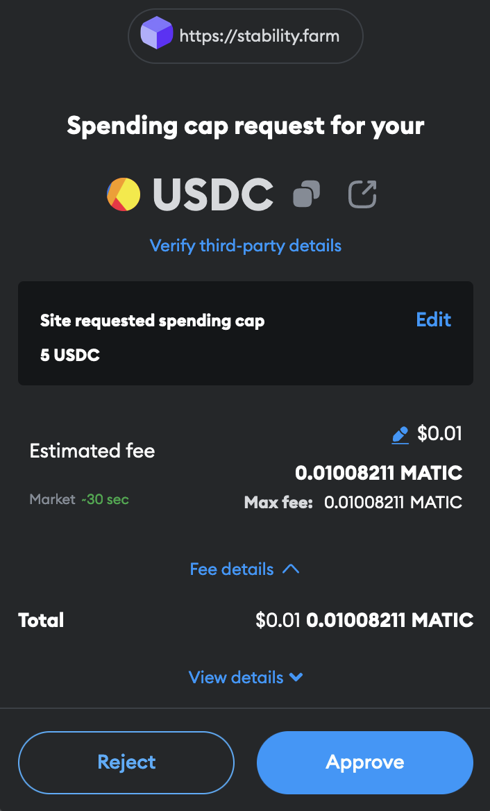
Task: Click the stability.farm purple cube icon
Action: pyautogui.click(x=156, y=35)
